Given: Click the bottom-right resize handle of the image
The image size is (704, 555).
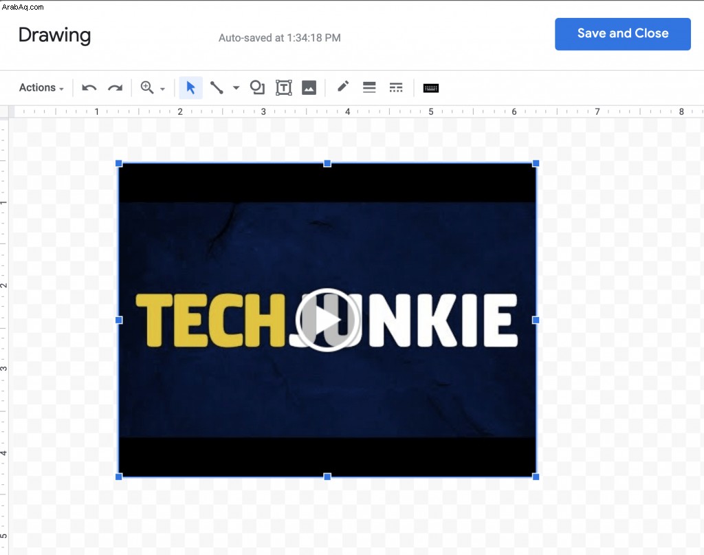Looking at the screenshot, I should tap(536, 477).
